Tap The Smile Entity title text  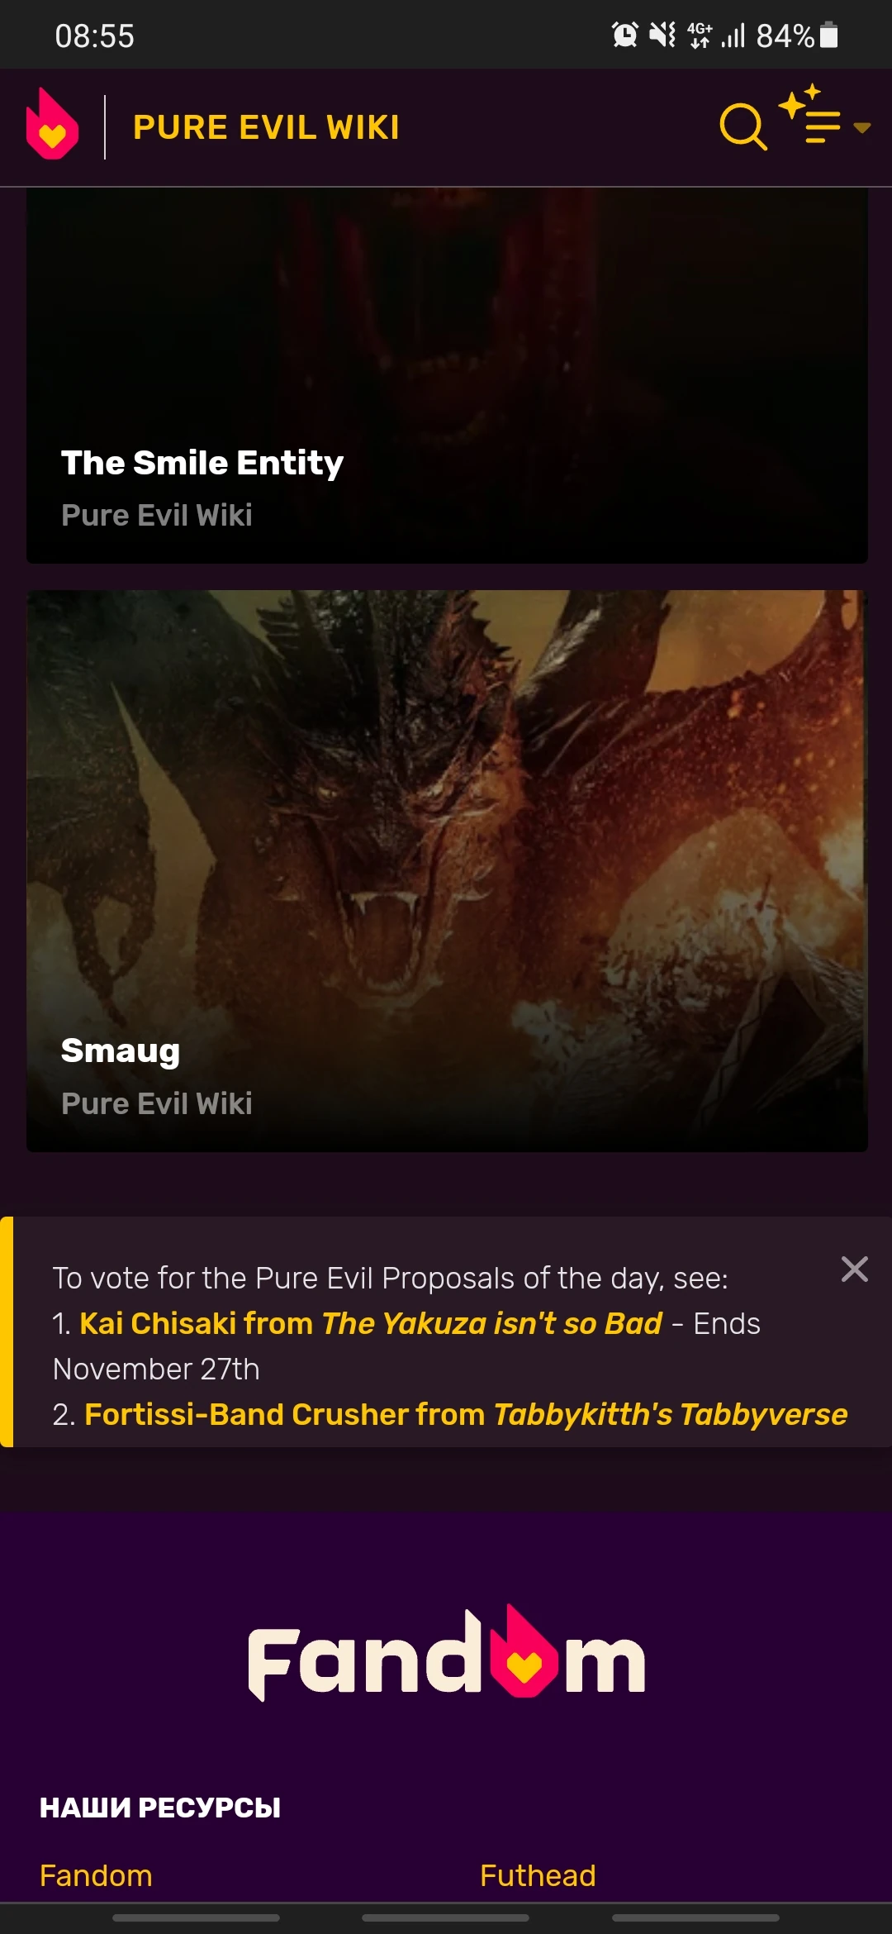[x=202, y=463]
